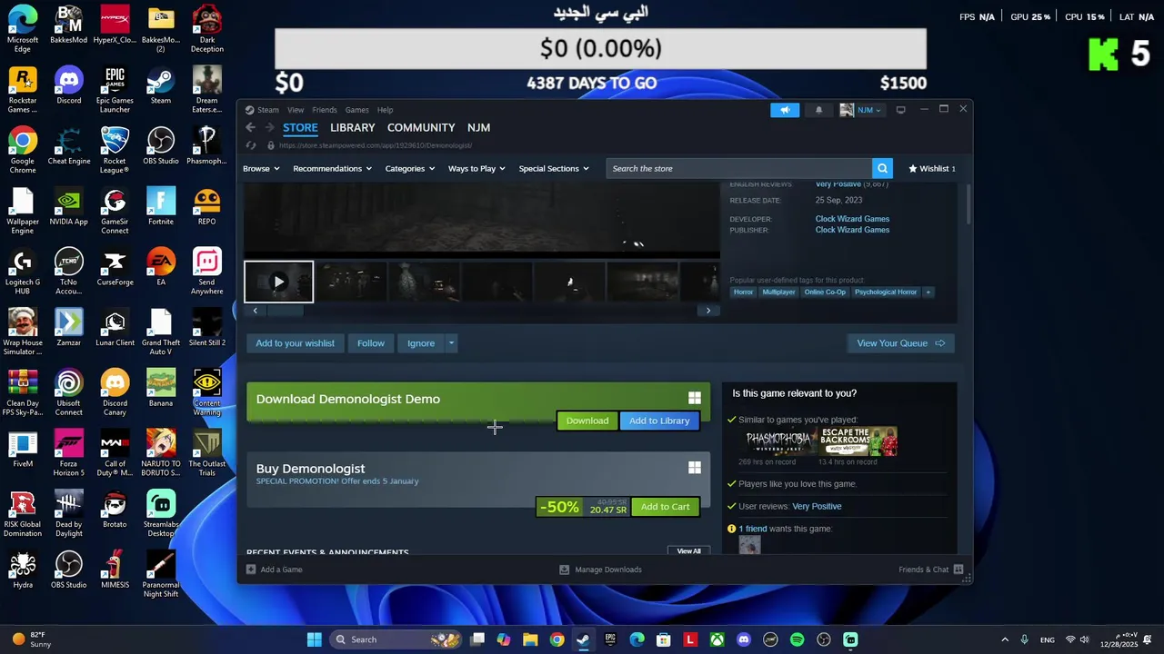Image resolution: width=1164 pixels, height=654 pixels.
Task: Open Friends & Chat icon at bottom
Action: pyautogui.click(x=958, y=570)
